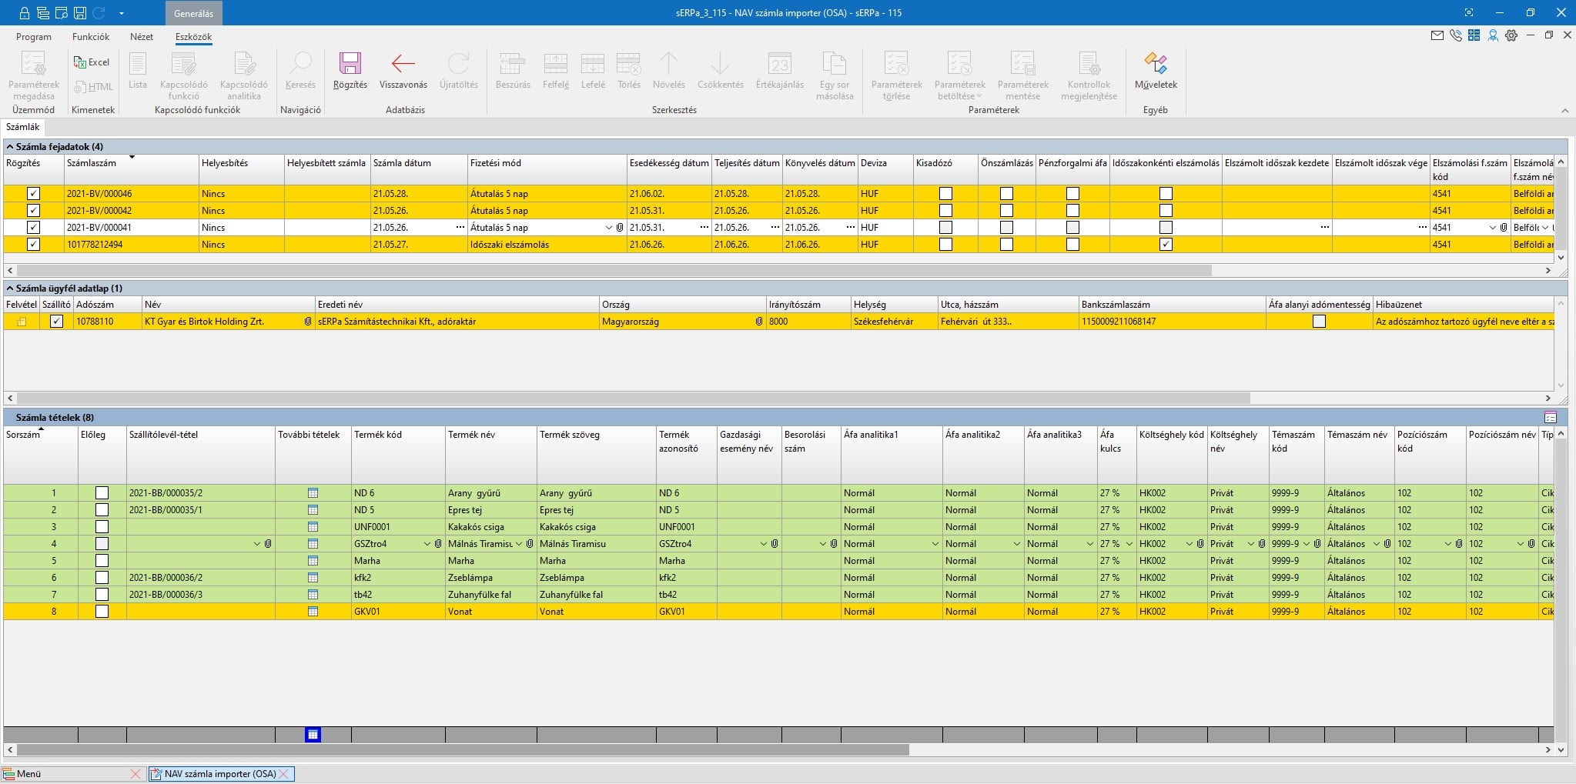Click the Visszavonás red arrow icon
The width and height of the screenshot is (1576, 784).
coord(403,65)
